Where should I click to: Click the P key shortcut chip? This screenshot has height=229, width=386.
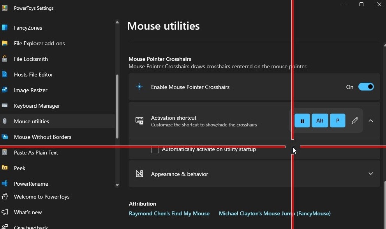tap(337, 121)
